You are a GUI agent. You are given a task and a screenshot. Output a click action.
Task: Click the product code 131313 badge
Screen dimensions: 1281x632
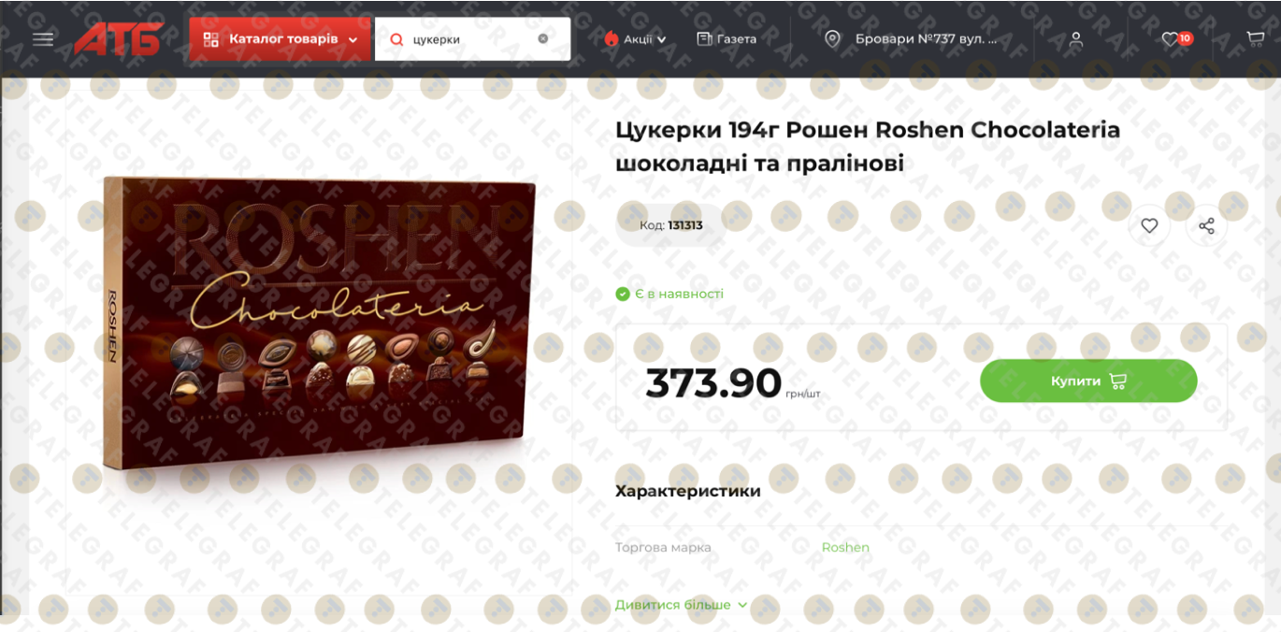point(670,225)
